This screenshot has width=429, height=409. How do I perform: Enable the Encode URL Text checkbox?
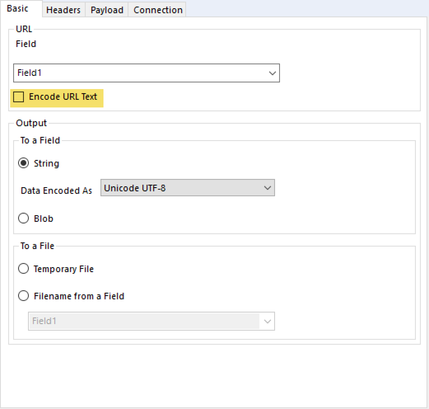click(18, 97)
